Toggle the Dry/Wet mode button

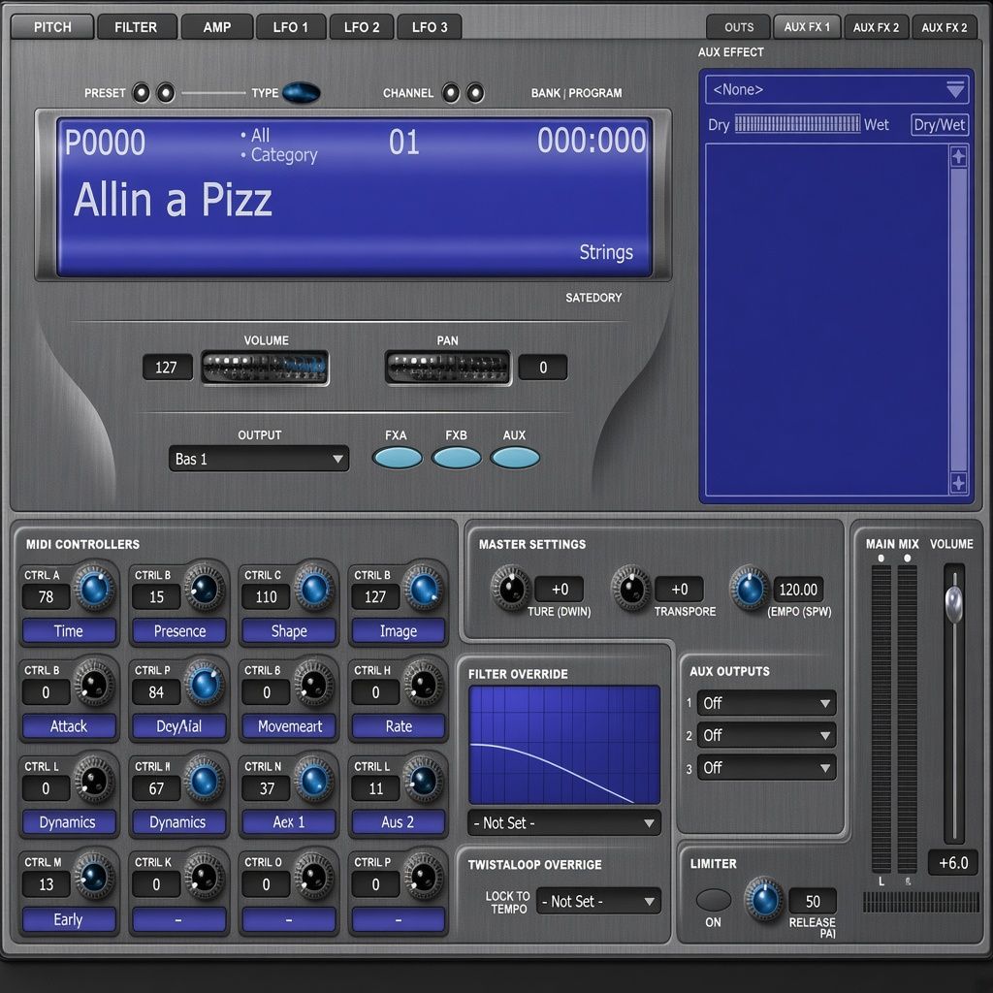(939, 124)
